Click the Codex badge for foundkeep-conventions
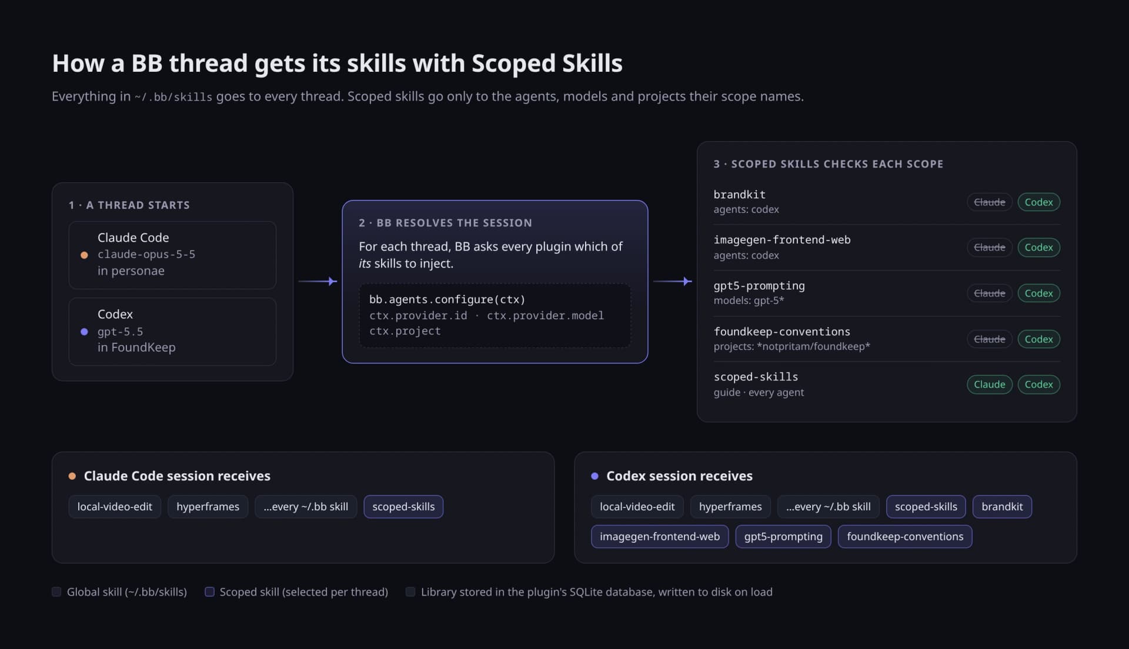 click(x=1038, y=339)
